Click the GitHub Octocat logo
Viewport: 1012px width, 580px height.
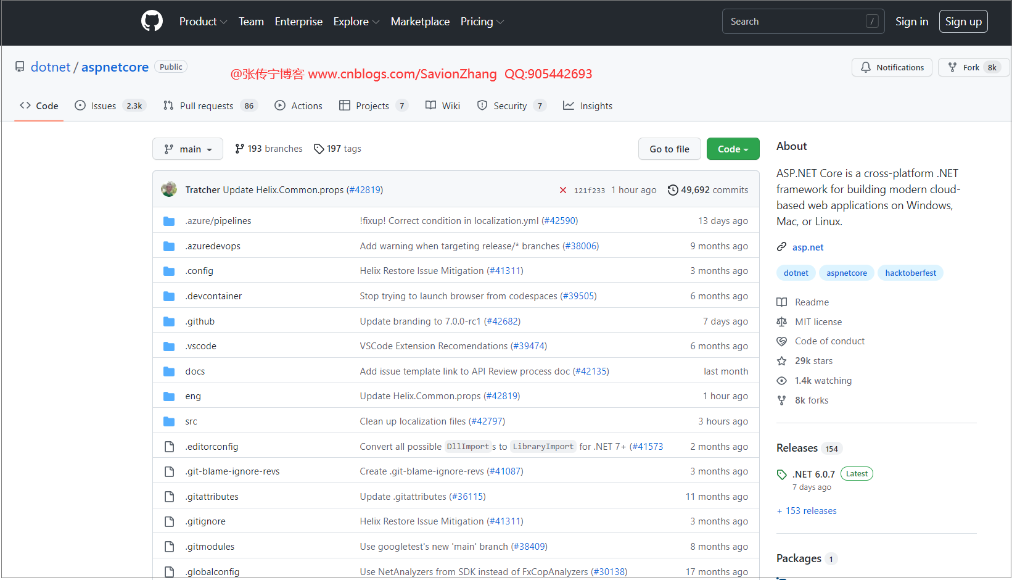click(x=152, y=22)
